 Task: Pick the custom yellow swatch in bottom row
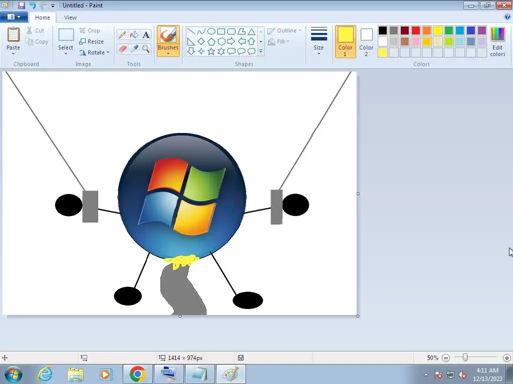383,52
